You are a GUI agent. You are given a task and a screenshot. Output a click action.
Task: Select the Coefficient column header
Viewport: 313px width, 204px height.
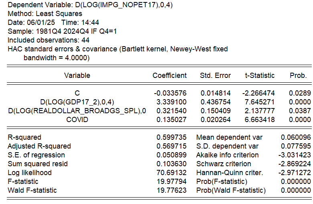pos(169,75)
